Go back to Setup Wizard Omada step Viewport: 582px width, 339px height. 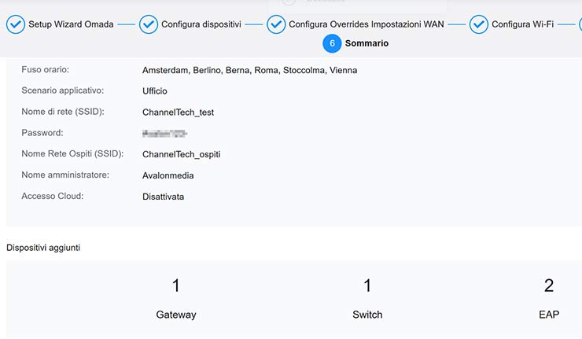(x=71, y=24)
